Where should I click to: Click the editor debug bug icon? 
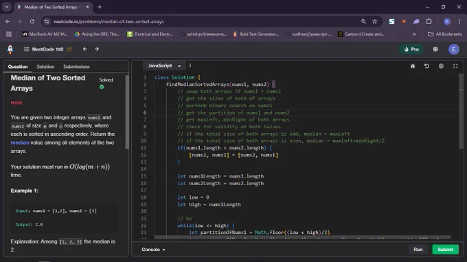click(x=413, y=66)
